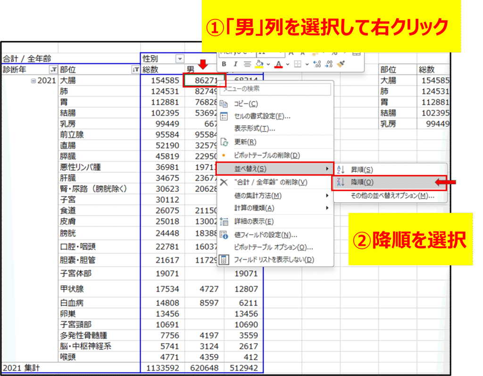483x376 pixels.
Task: Open the 診断年 filter dropdown
Action: tap(53, 70)
